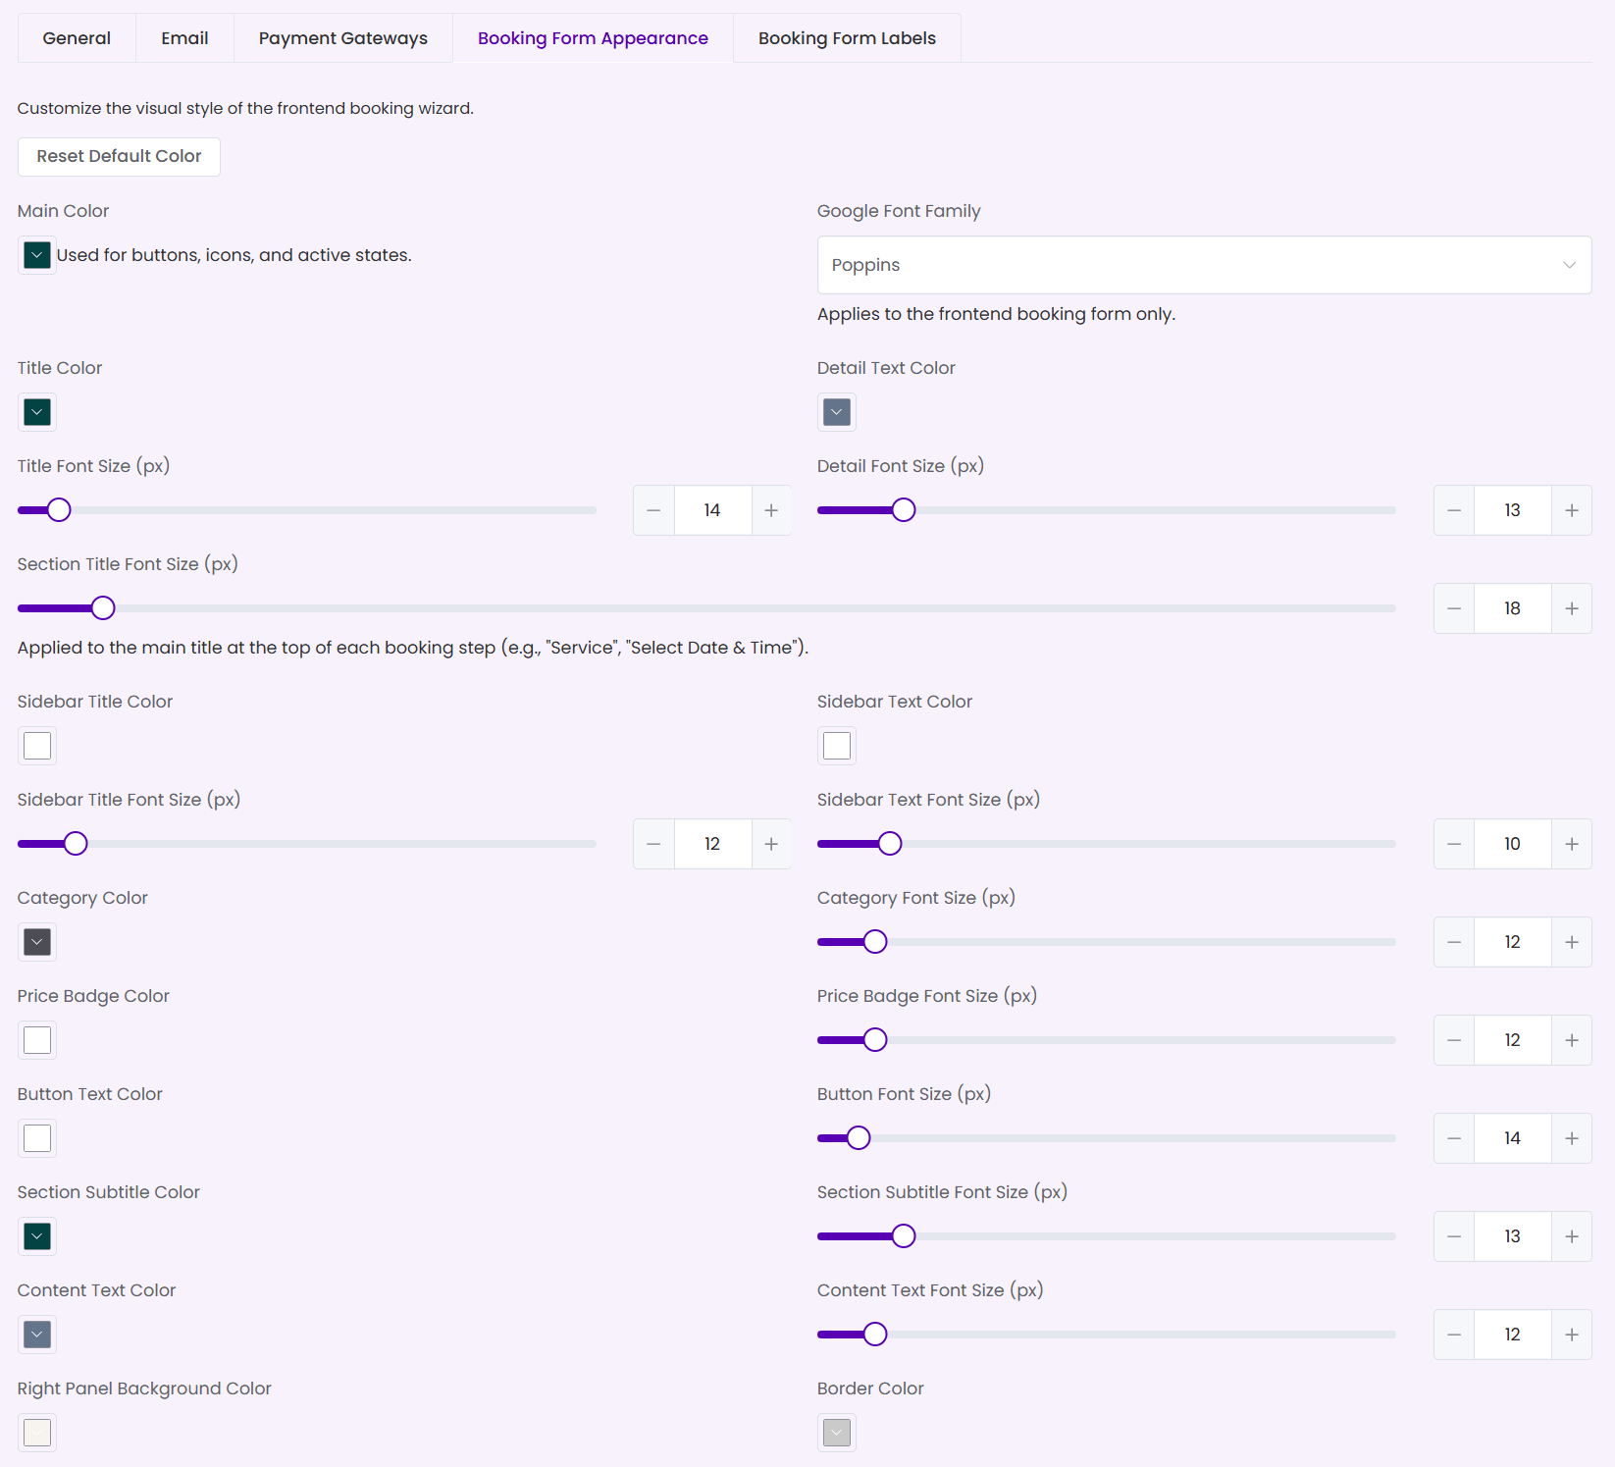Screen dimensions: 1615x1467
Task: Open the Content Text Color picker
Action: [x=37, y=1335]
